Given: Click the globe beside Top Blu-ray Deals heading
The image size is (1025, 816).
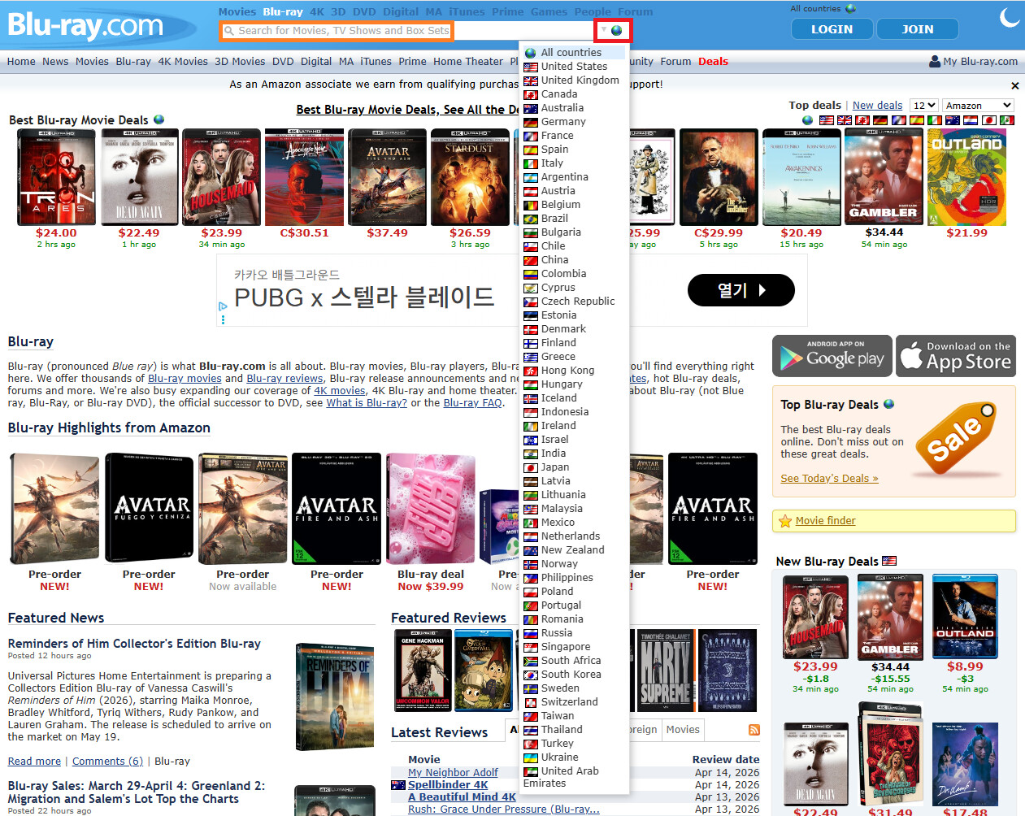Looking at the screenshot, I should coord(888,404).
